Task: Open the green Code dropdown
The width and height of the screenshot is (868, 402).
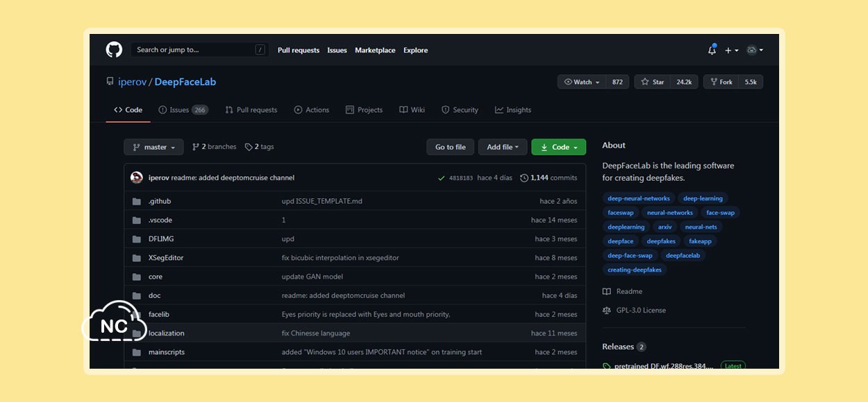Action: pyautogui.click(x=558, y=147)
